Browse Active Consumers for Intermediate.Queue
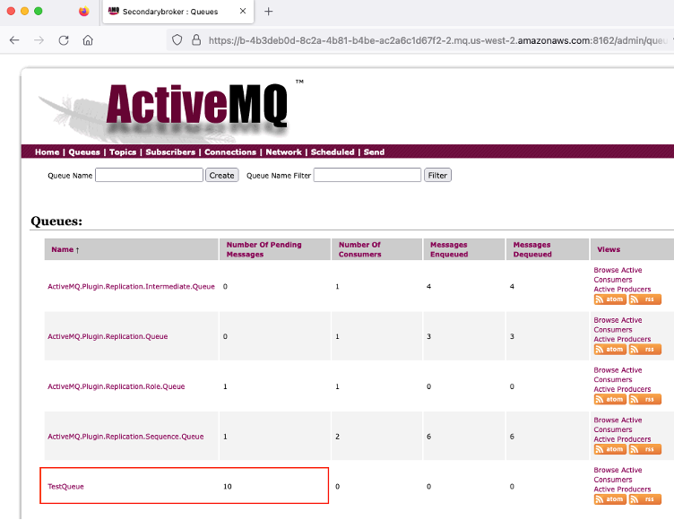674x520 pixels. 618,275
